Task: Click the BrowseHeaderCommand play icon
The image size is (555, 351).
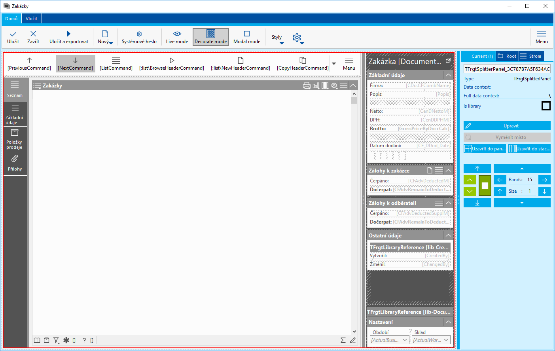Action: (172, 61)
